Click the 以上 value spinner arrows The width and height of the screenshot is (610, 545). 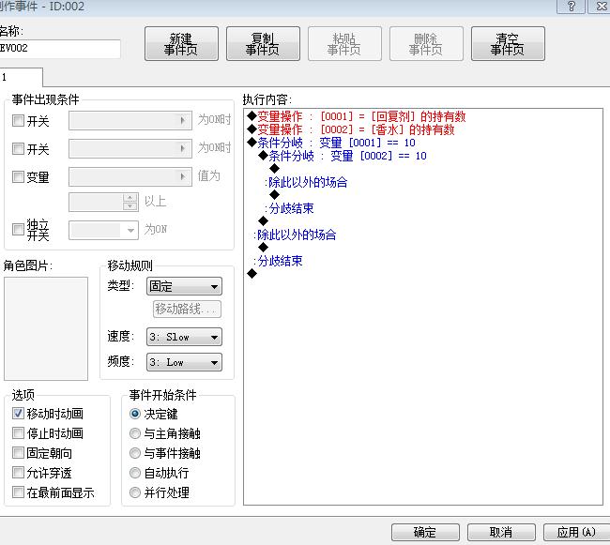tap(130, 202)
